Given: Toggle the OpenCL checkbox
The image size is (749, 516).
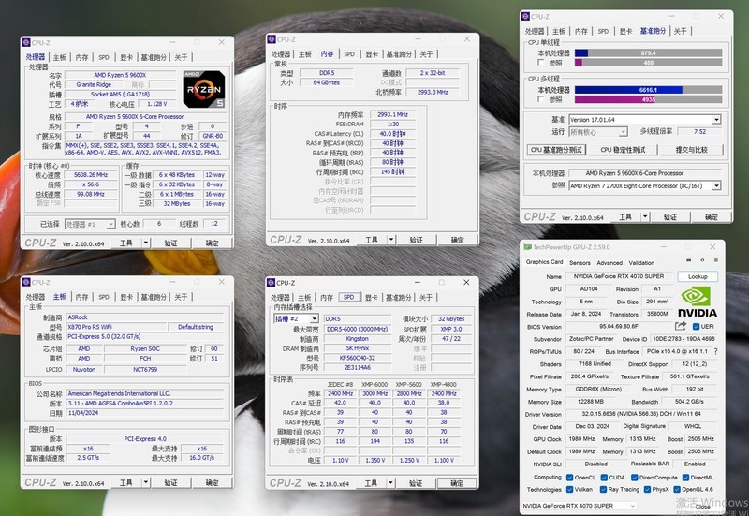Looking at the screenshot, I should (x=569, y=478).
